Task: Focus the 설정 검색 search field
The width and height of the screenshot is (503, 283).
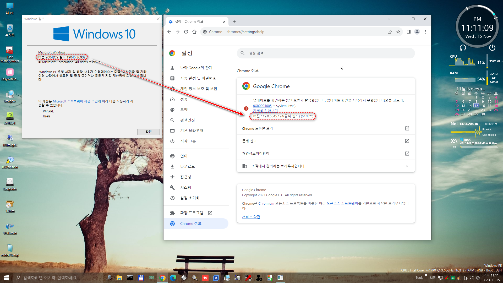Action: coord(326,53)
